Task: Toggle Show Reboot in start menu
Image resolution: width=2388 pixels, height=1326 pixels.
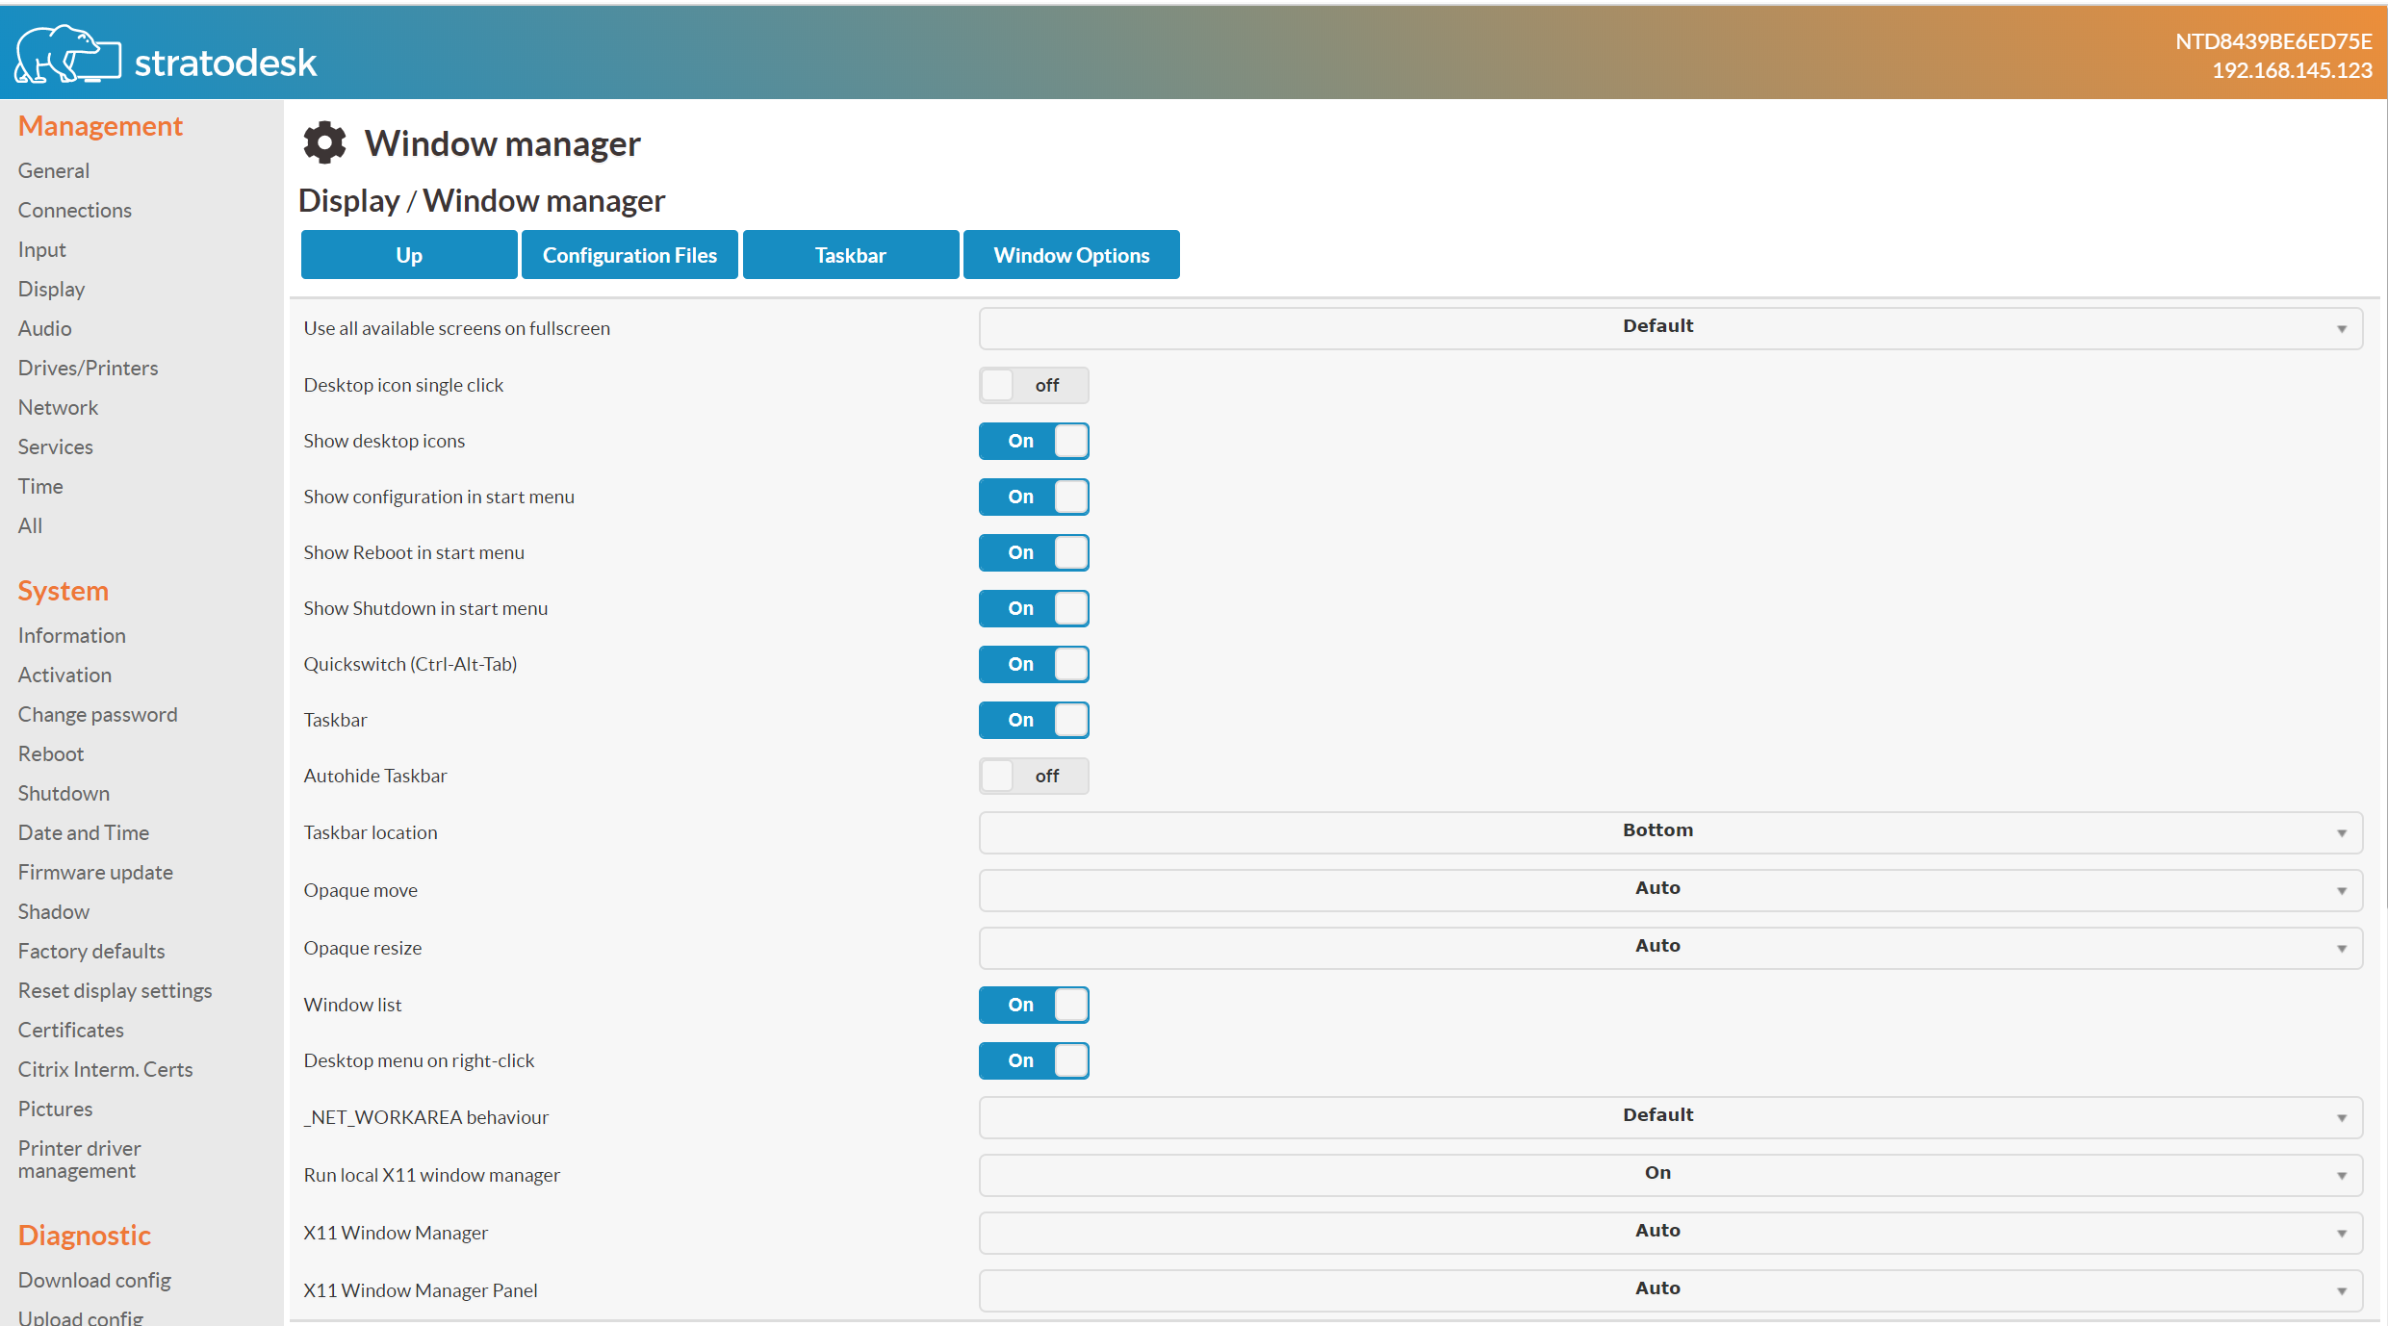Action: 1034,552
